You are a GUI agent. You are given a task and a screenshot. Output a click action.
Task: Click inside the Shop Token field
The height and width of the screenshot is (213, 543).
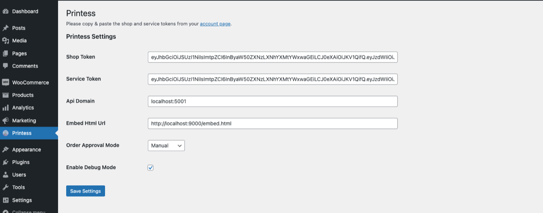coord(273,57)
